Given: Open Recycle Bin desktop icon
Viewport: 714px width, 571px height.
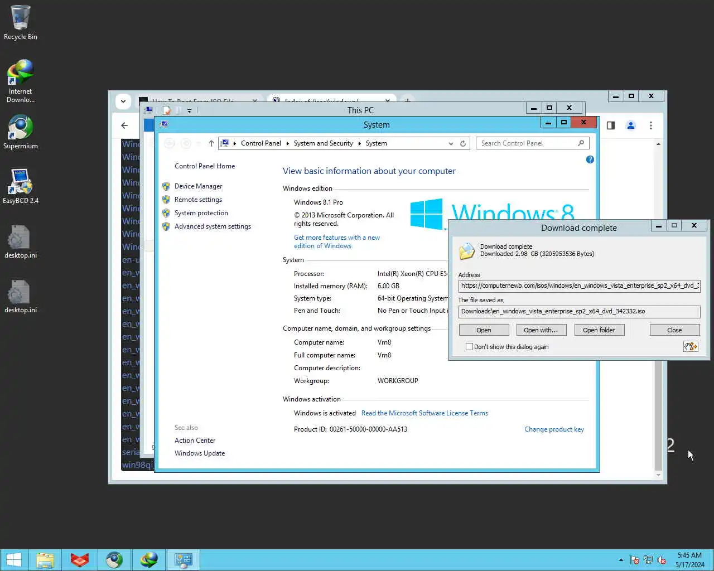Looking at the screenshot, I should [21, 22].
